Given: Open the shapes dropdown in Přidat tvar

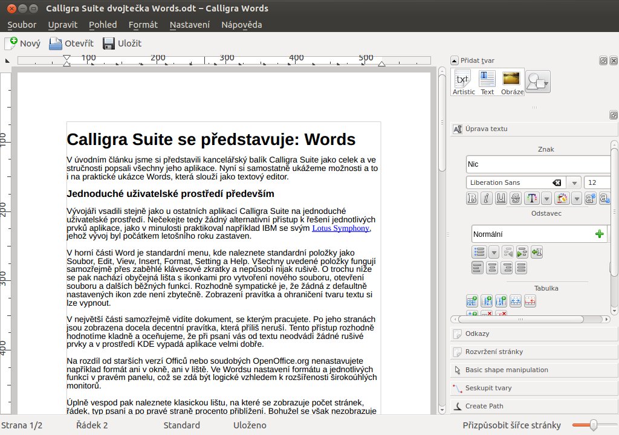Looking at the screenshot, I should pos(537,82).
